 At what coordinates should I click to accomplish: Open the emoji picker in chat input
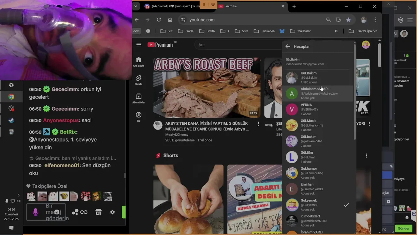(x=57, y=212)
